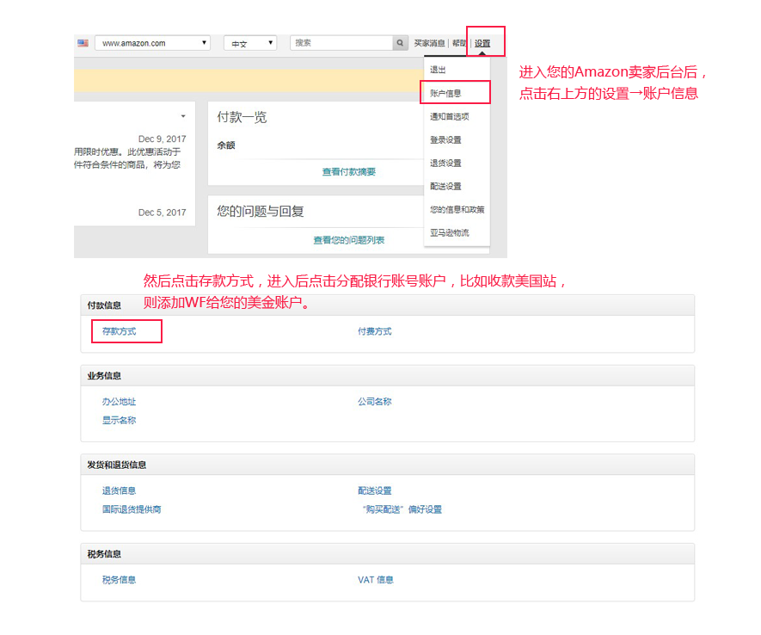This screenshot has width=761, height=635.
Task: Open 国际退货提供商 link
Action: click(132, 509)
